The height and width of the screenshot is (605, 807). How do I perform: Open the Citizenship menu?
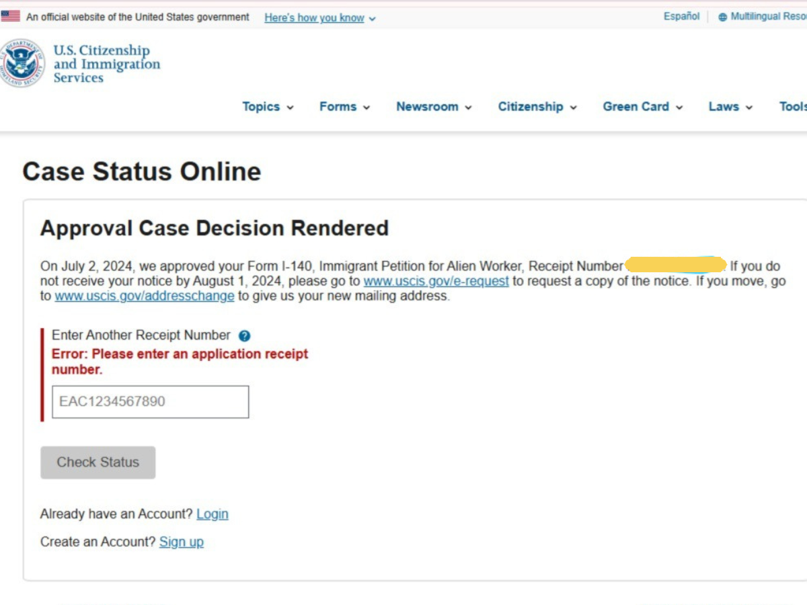(537, 107)
